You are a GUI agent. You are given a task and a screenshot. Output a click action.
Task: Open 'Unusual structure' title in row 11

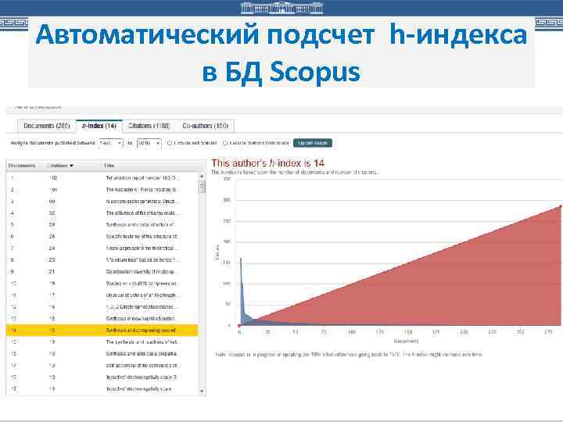click(x=142, y=295)
